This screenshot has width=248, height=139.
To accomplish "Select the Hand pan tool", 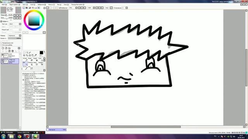I will pyautogui.click(x=33, y=55).
